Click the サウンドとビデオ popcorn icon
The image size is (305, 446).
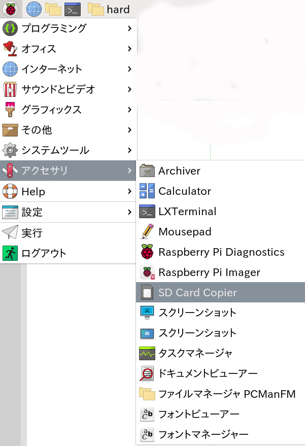[x=10, y=89]
